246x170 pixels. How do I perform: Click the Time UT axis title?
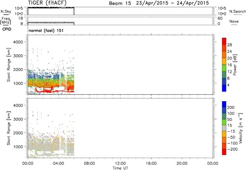click(x=120, y=168)
